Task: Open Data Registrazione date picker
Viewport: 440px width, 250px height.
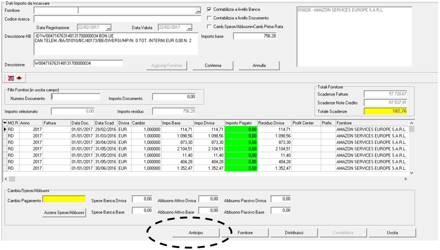Action: [109, 28]
